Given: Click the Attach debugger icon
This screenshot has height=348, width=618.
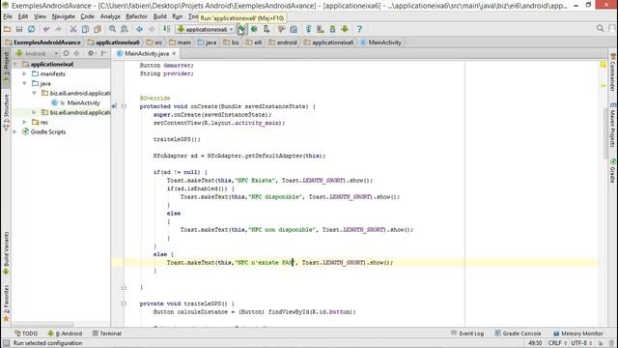Looking at the screenshot, I should [x=267, y=29].
